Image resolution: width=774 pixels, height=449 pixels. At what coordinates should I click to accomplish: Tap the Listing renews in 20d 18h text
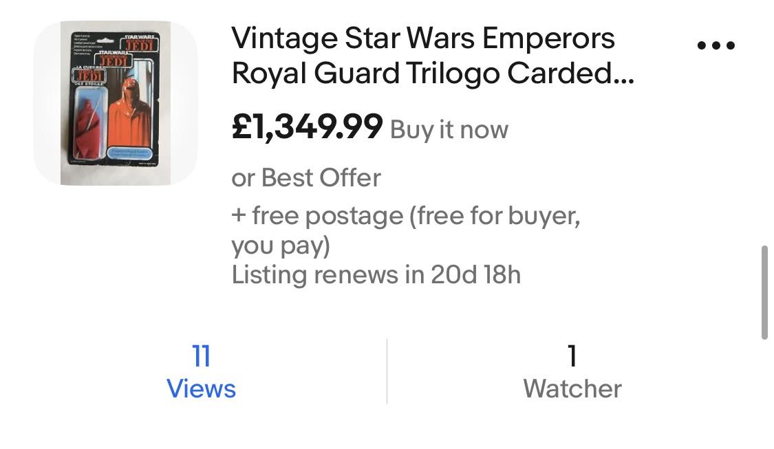click(x=376, y=274)
